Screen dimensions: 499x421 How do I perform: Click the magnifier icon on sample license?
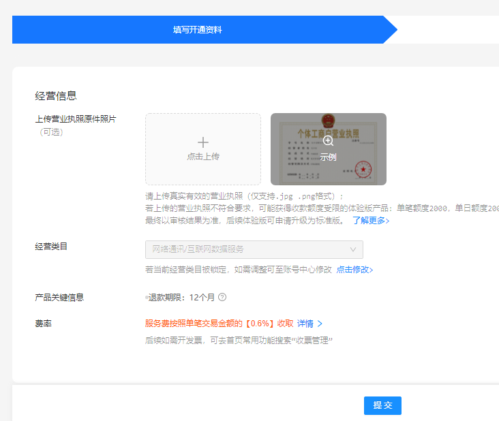point(328,140)
